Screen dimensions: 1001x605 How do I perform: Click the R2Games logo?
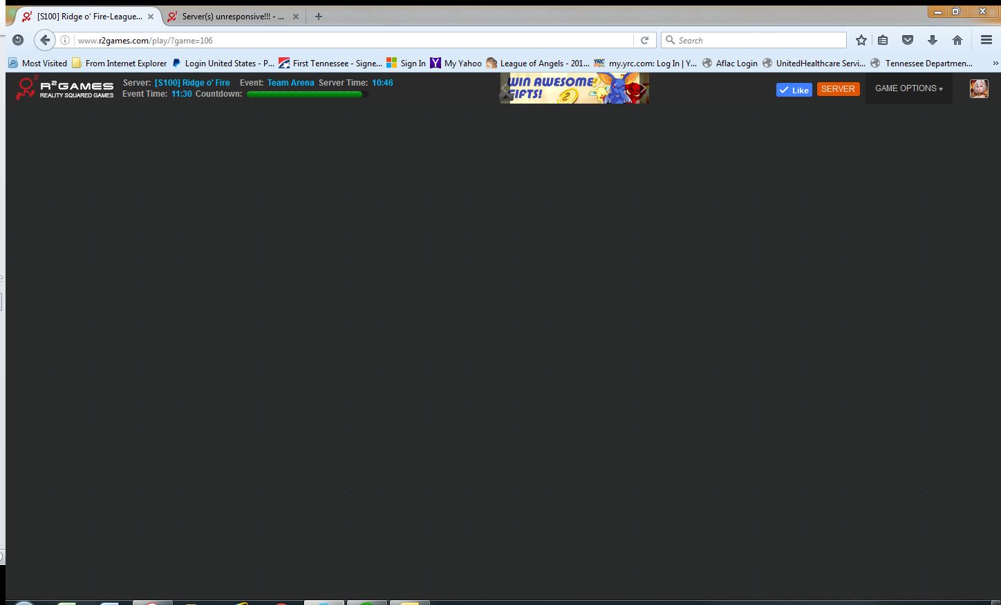coord(64,88)
